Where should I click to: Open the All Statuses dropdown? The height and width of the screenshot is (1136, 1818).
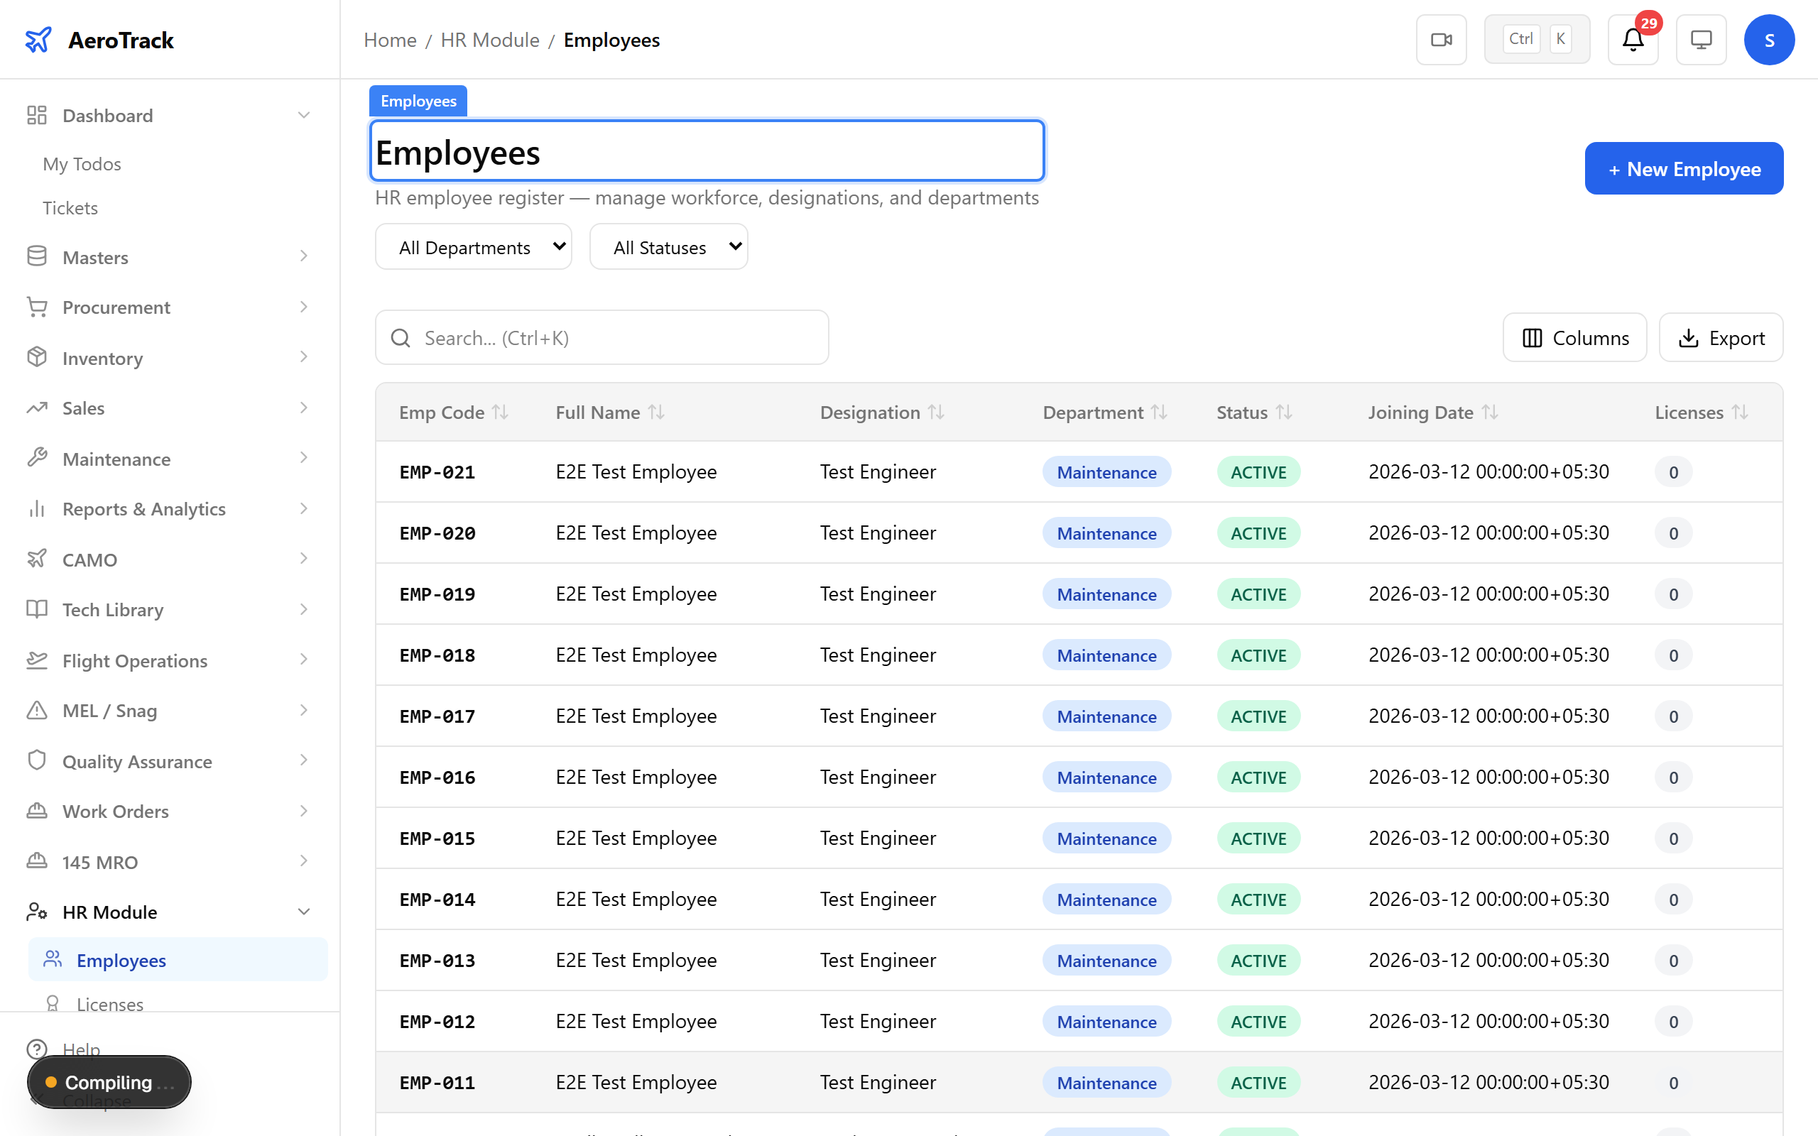(668, 247)
